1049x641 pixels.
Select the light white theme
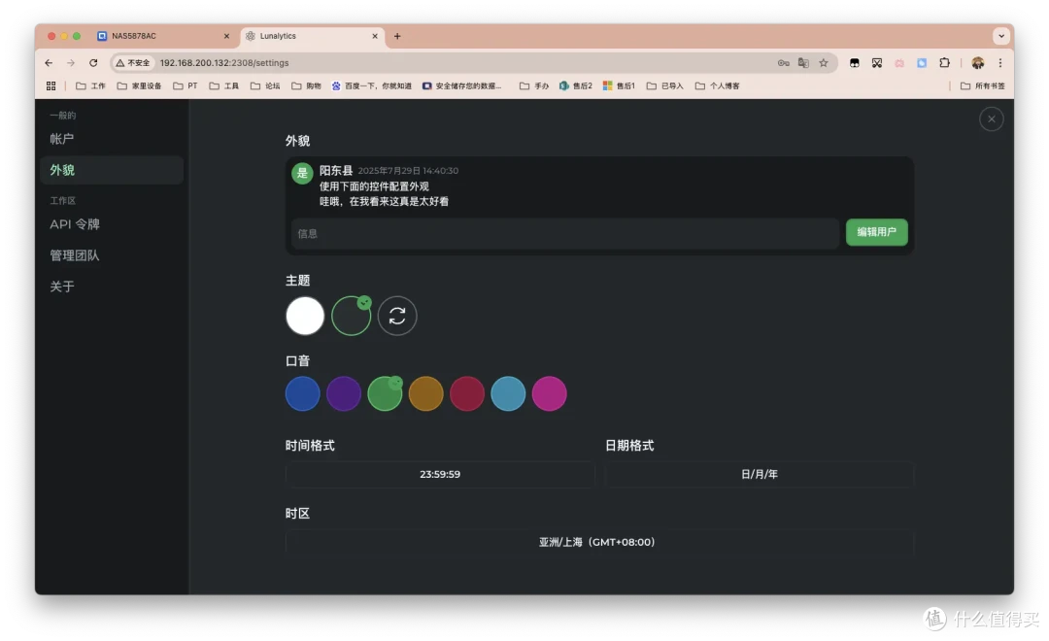(305, 316)
